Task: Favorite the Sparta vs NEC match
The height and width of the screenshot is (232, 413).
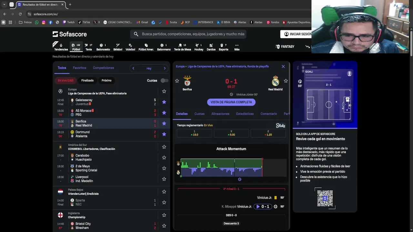Action: click(164, 202)
